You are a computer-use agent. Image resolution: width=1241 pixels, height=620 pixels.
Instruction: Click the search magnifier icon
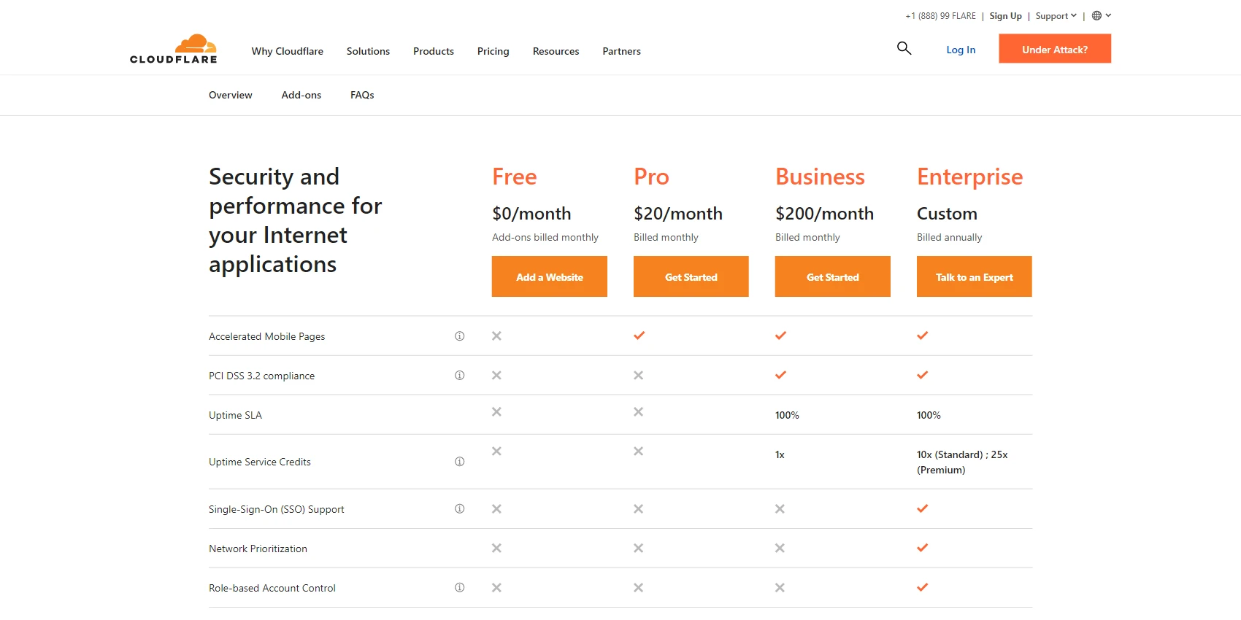tap(904, 48)
